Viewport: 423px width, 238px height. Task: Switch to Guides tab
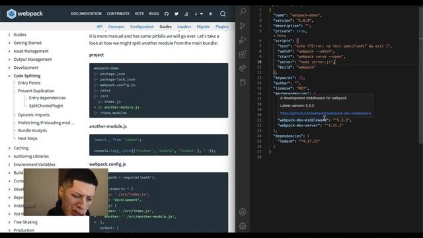pos(165,26)
